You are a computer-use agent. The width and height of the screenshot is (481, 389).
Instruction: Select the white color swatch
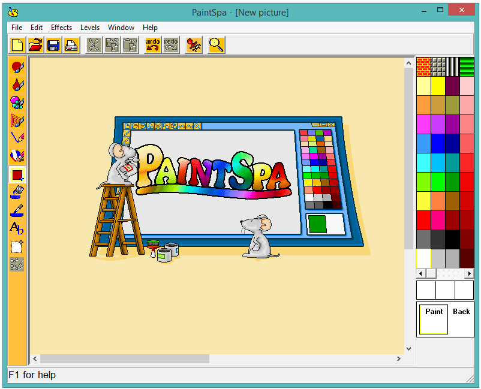pyautogui.click(x=423, y=258)
